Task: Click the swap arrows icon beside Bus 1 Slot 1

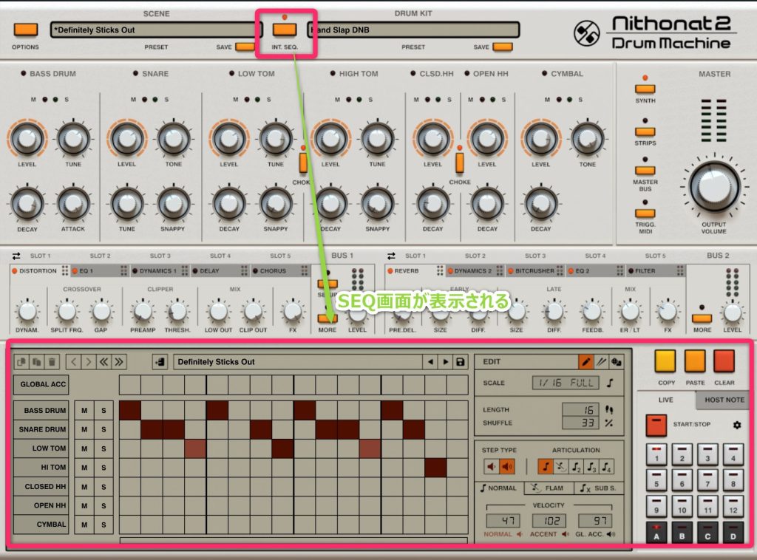Action: point(16,256)
